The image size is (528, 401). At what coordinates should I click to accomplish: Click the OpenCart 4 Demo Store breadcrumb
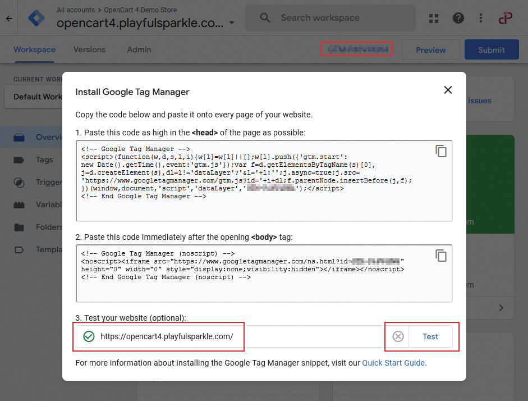140,10
